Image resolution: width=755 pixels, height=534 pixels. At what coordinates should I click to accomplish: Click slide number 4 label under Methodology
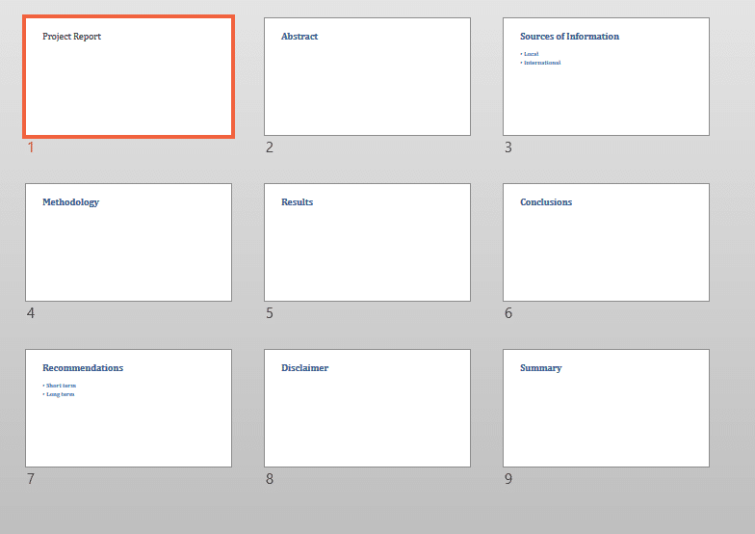[x=31, y=313]
